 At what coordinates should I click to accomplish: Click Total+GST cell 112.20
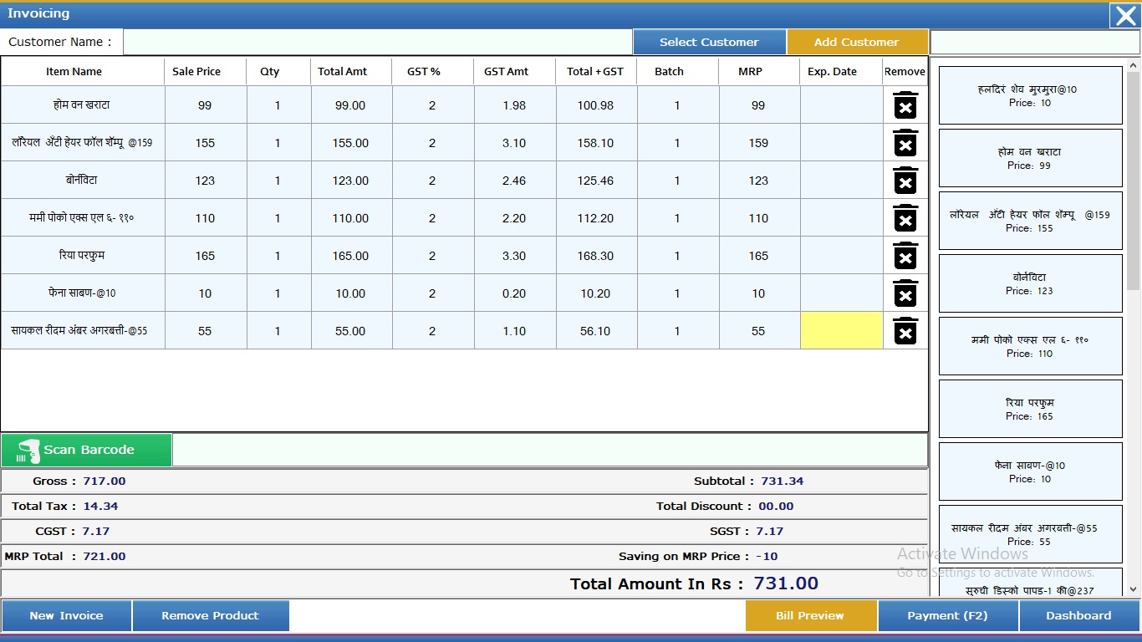[595, 218]
